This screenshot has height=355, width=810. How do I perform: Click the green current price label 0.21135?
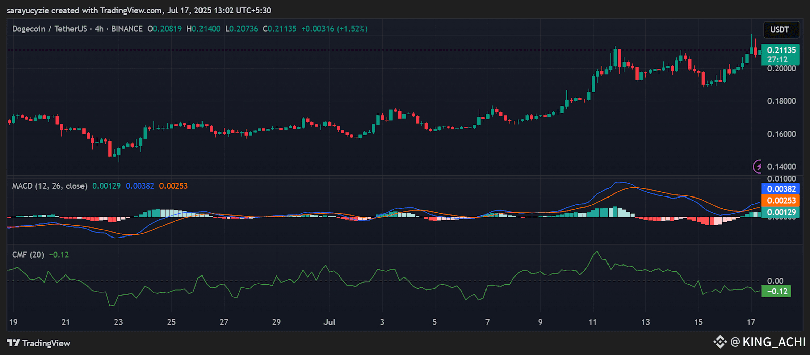coord(781,50)
